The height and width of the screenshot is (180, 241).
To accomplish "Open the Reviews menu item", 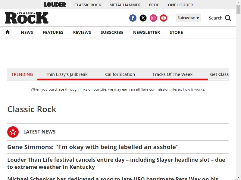I will click(x=82, y=32).
